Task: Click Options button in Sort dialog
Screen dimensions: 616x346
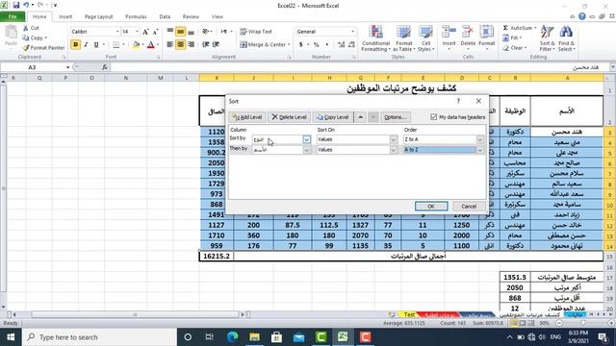Action: (396, 117)
